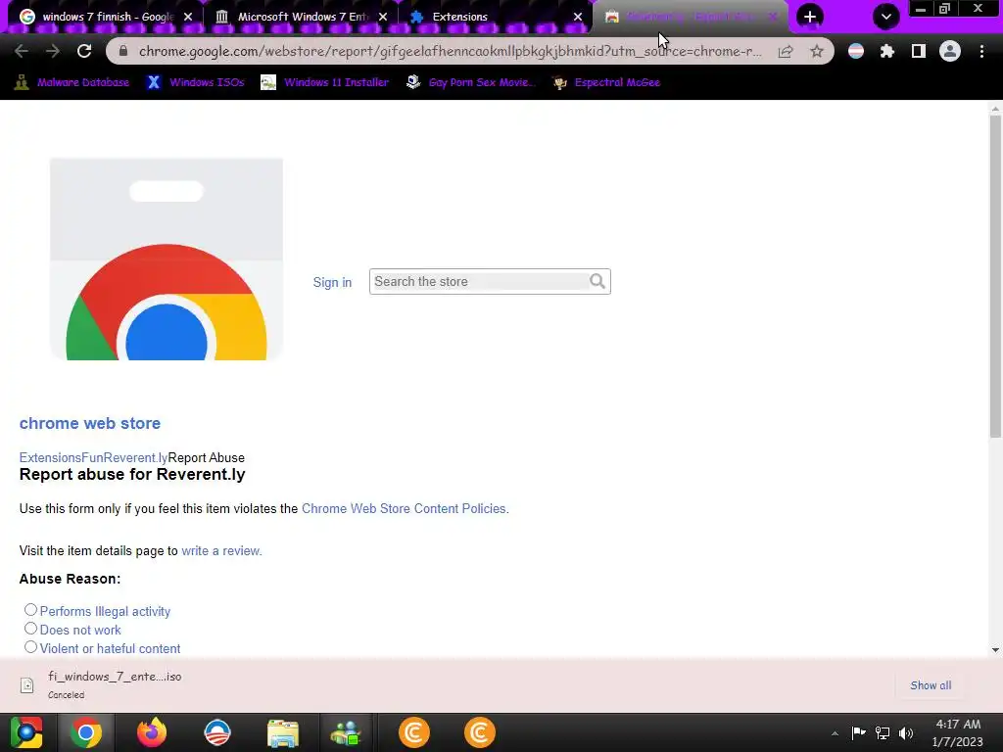
Task: Select the active Report Abuse tab
Action: pyautogui.click(x=691, y=17)
